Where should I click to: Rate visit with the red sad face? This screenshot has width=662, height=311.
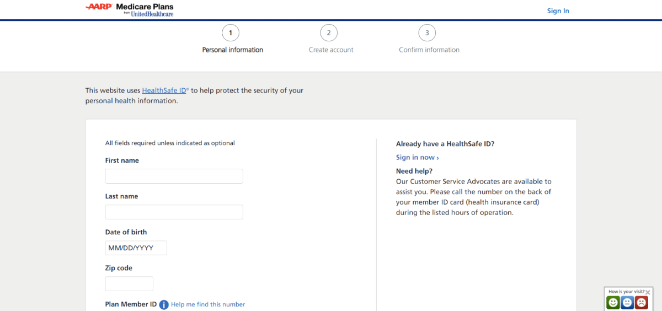pyautogui.click(x=642, y=302)
